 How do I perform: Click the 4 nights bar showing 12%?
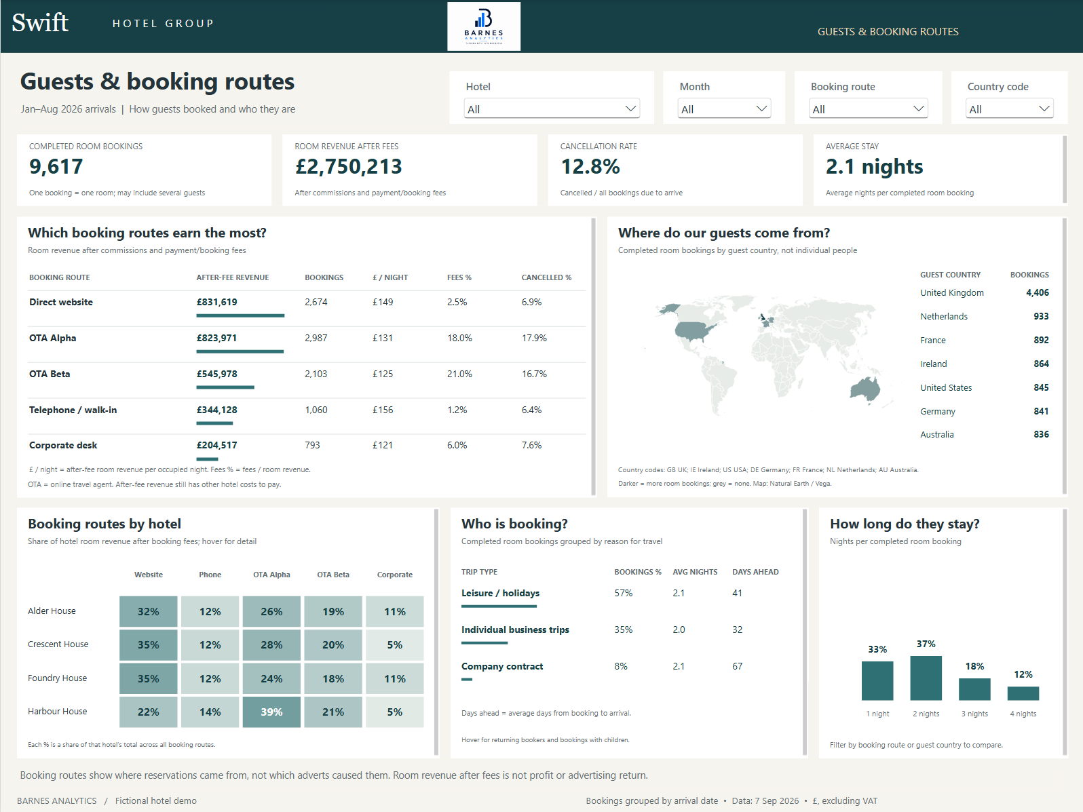point(1023,693)
